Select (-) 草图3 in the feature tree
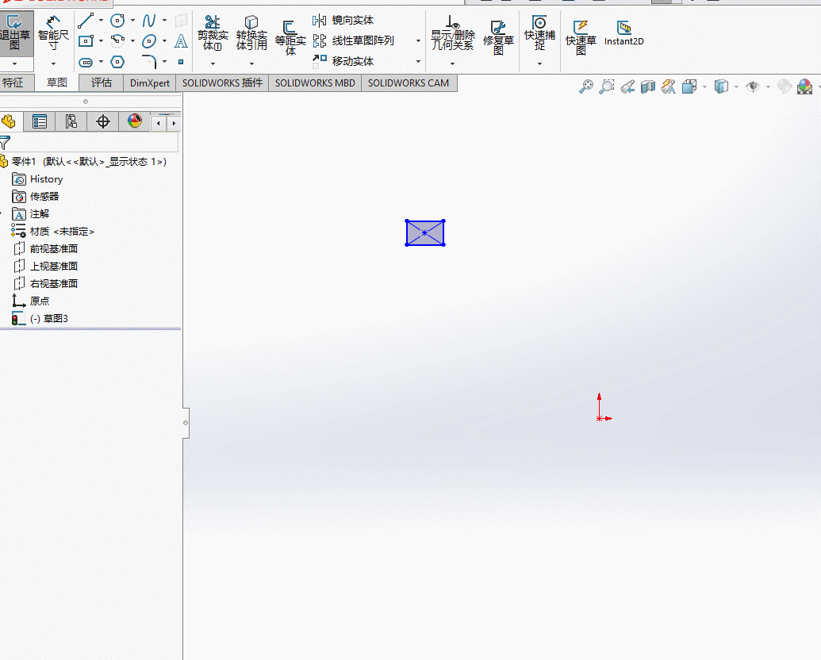Viewport: 821px width, 660px height. coord(40,318)
